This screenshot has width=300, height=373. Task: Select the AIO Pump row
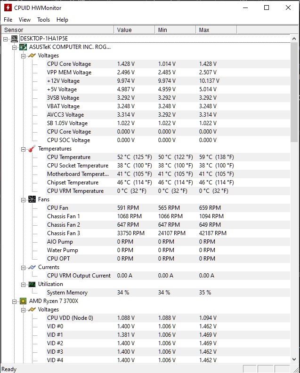[x=168, y=242]
